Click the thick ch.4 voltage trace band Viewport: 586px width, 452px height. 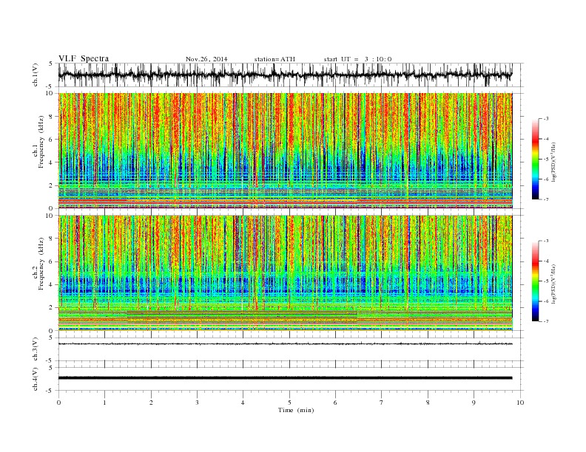point(285,378)
